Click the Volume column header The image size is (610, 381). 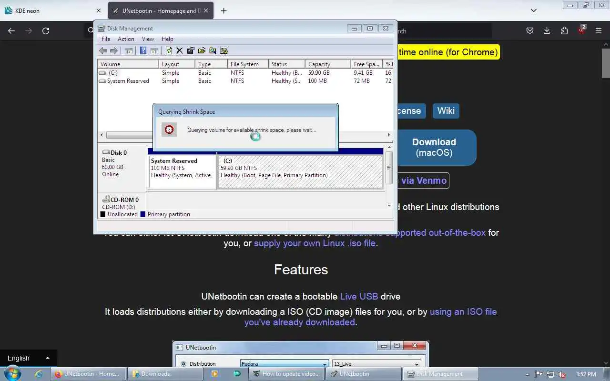tap(128, 64)
